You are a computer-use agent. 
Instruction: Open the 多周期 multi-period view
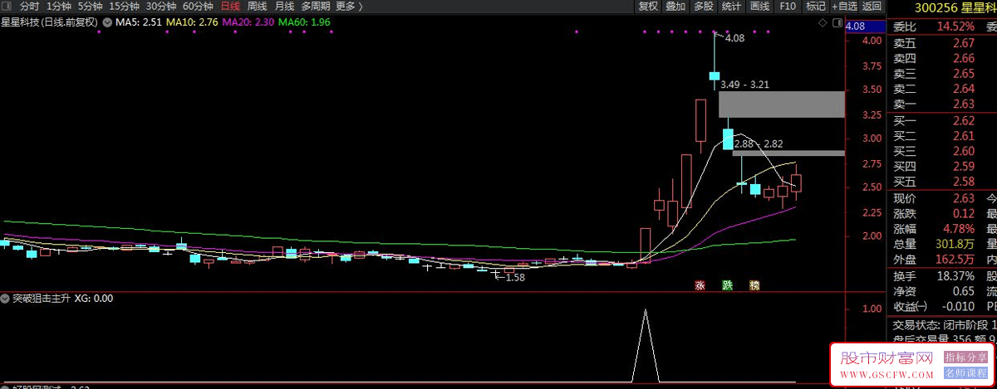point(316,6)
